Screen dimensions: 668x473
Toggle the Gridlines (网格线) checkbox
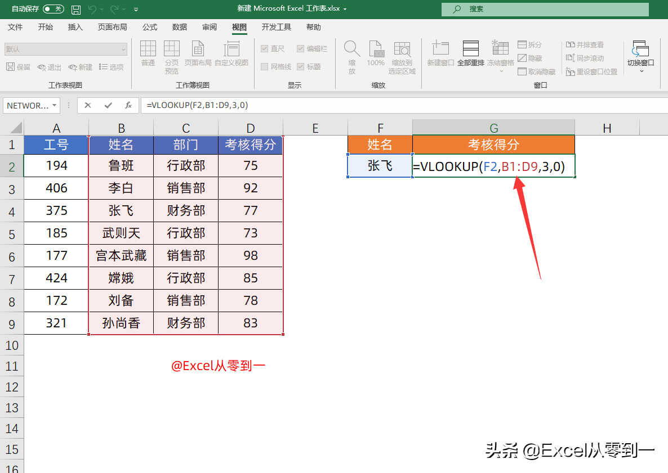[264, 67]
